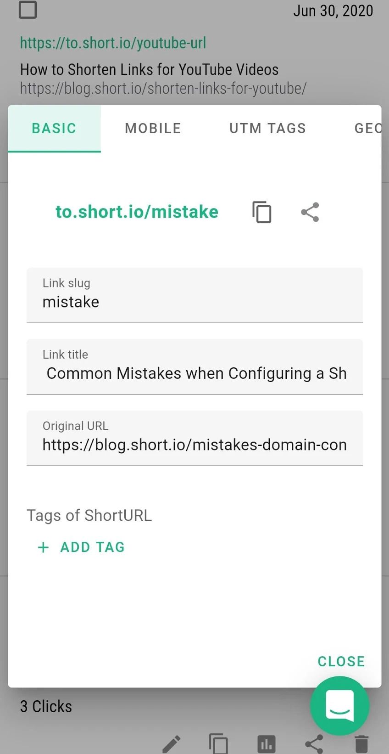Open the link https://to.short.io/youtube-url
Image resolution: width=389 pixels, height=754 pixels.
coord(113,43)
